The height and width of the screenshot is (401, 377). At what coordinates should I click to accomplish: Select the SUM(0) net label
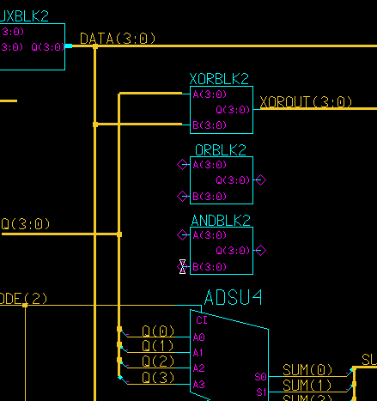click(307, 370)
